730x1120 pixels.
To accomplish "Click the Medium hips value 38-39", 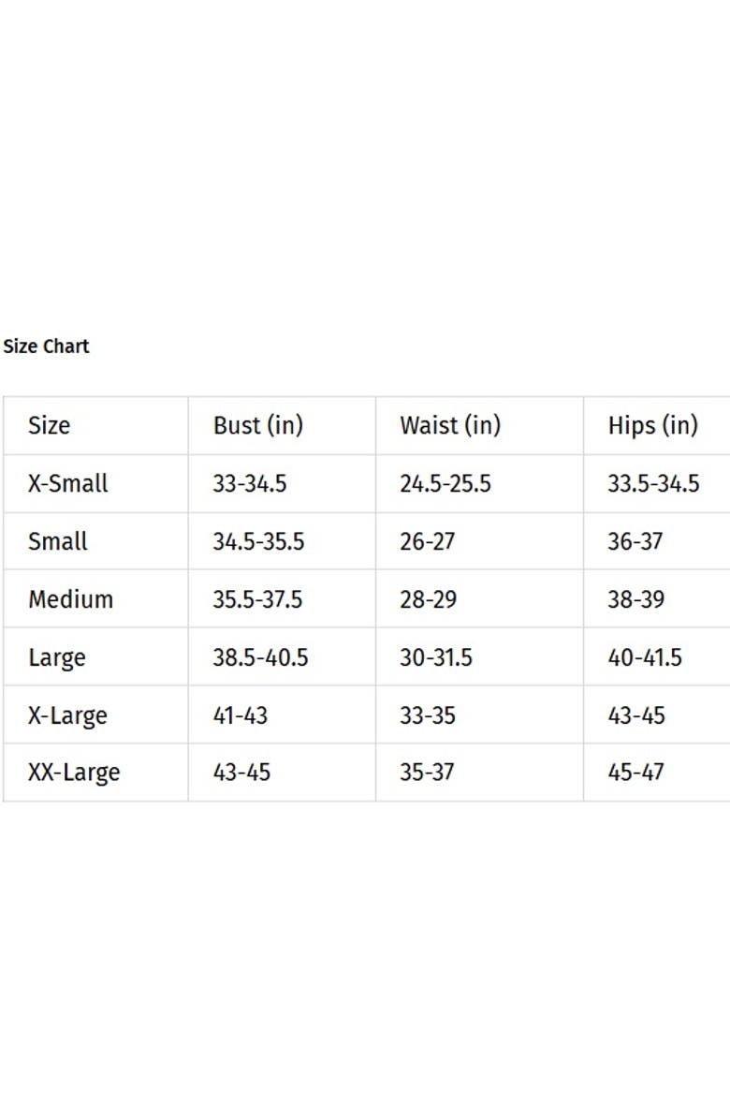I will click(x=635, y=600).
